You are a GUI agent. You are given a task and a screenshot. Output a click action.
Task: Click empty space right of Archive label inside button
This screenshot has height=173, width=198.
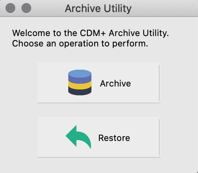pos(145,83)
